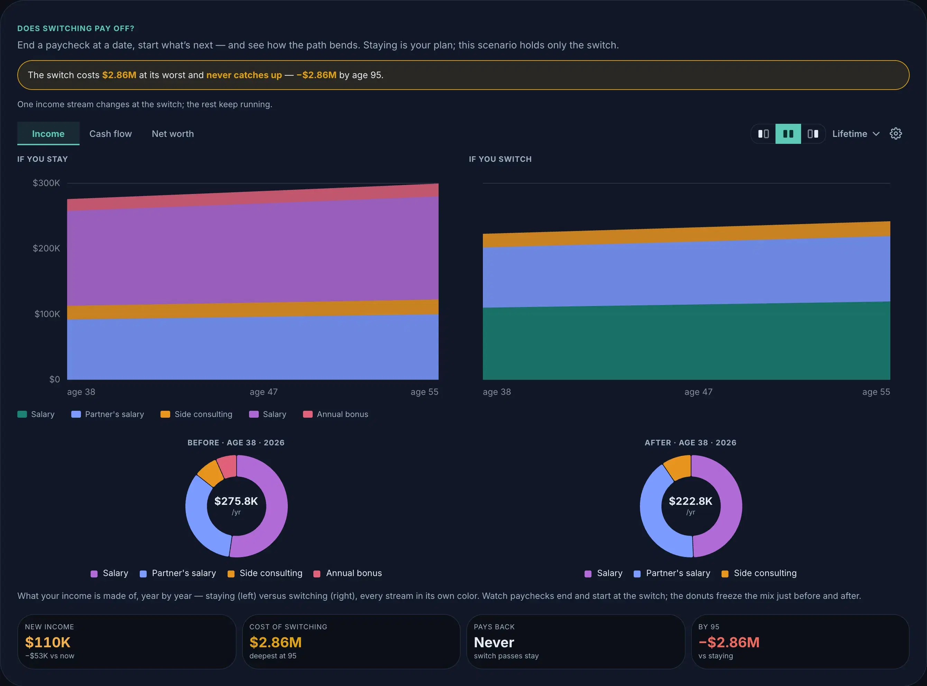This screenshot has height=686, width=927.
Task: Select the Side consulting label under the Before donut
Action: point(271,573)
